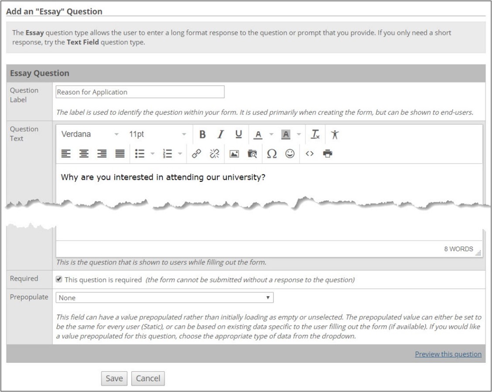Toggle bold formatting in the editor
The height and width of the screenshot is (392, 492).
point(202,135)
